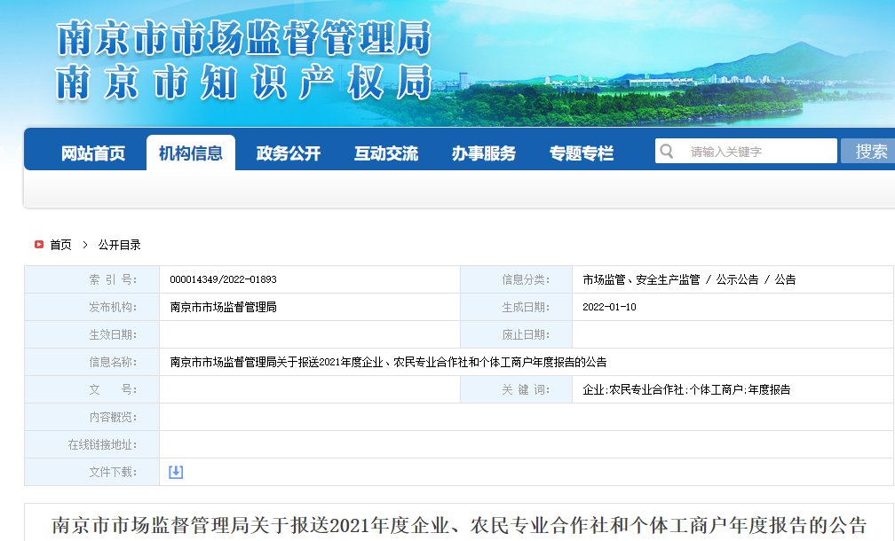This screenshot has height=541, width=895.
Task: Follow the 公开目录 breadcrumb link
Action: [x=119, y=245]
